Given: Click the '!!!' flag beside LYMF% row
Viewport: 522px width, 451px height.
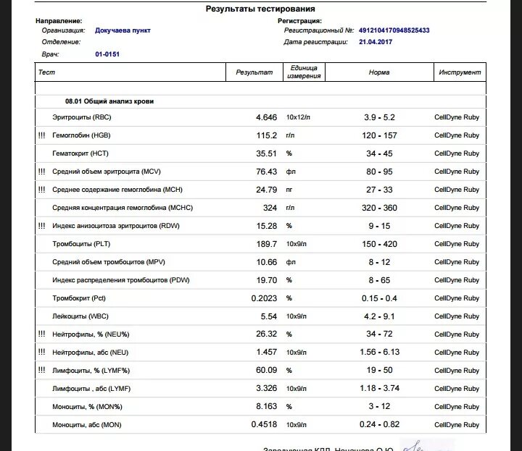Looking at the screenshot, I should [x=41, y=370].
